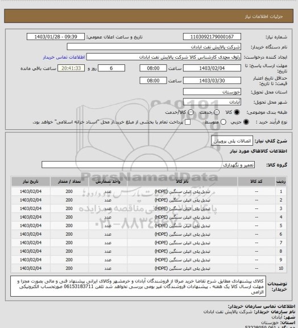Viewport: 298px width, 328px height.
Task: Toggle the Islamic treasury payment checkbox
Action: [188, 122]
